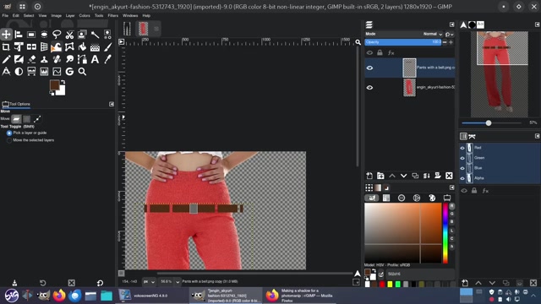Activate the Text tool
The width and height of the screenshot is (541, 304).
[95, 59]
